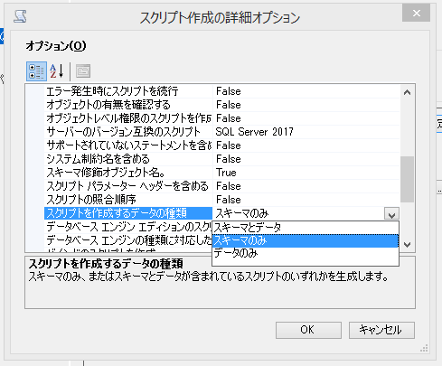442x366 pixels.
Task: Click the dialog resize grip corner
Action: (424, 349)
